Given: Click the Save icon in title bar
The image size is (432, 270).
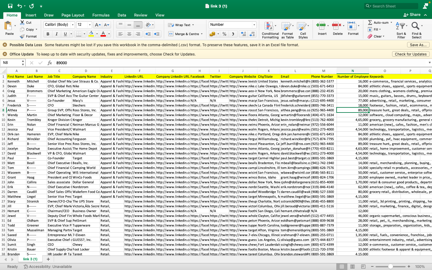Looking at the screenshot, I should click(10, 6).
